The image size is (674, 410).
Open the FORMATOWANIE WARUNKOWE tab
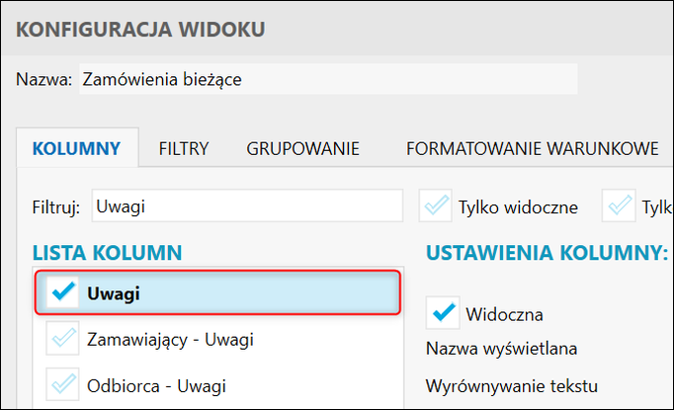pos(532,149)
